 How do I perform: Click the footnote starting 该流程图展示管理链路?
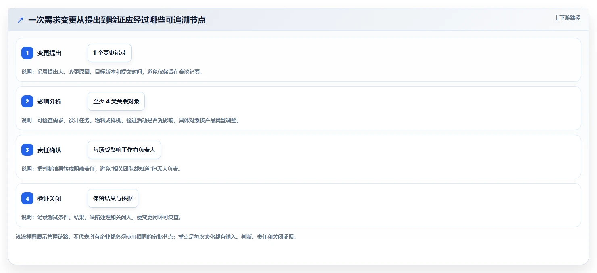[x=156, y=237]
